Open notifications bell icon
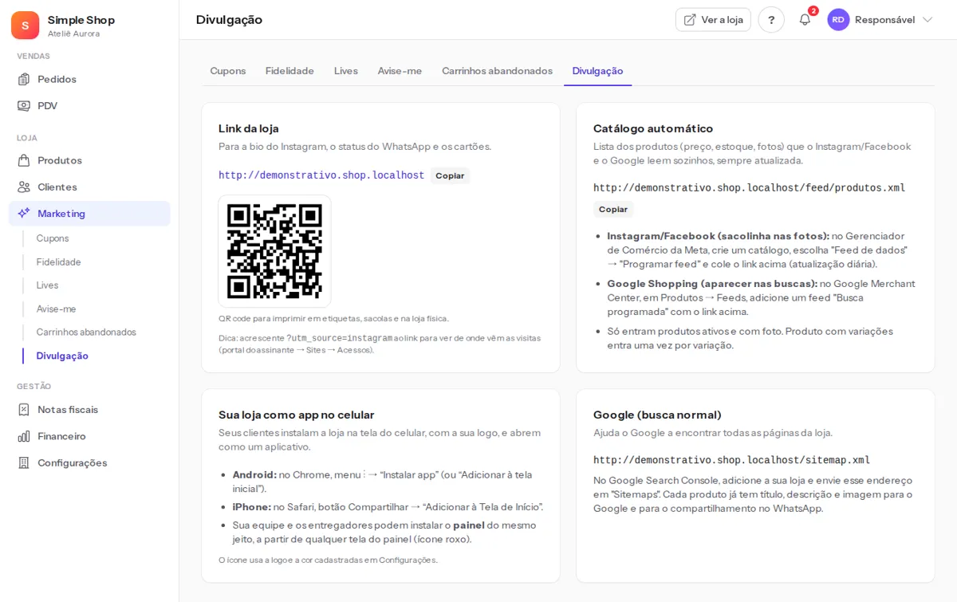The image size is (957, 602). click(805, 20)
